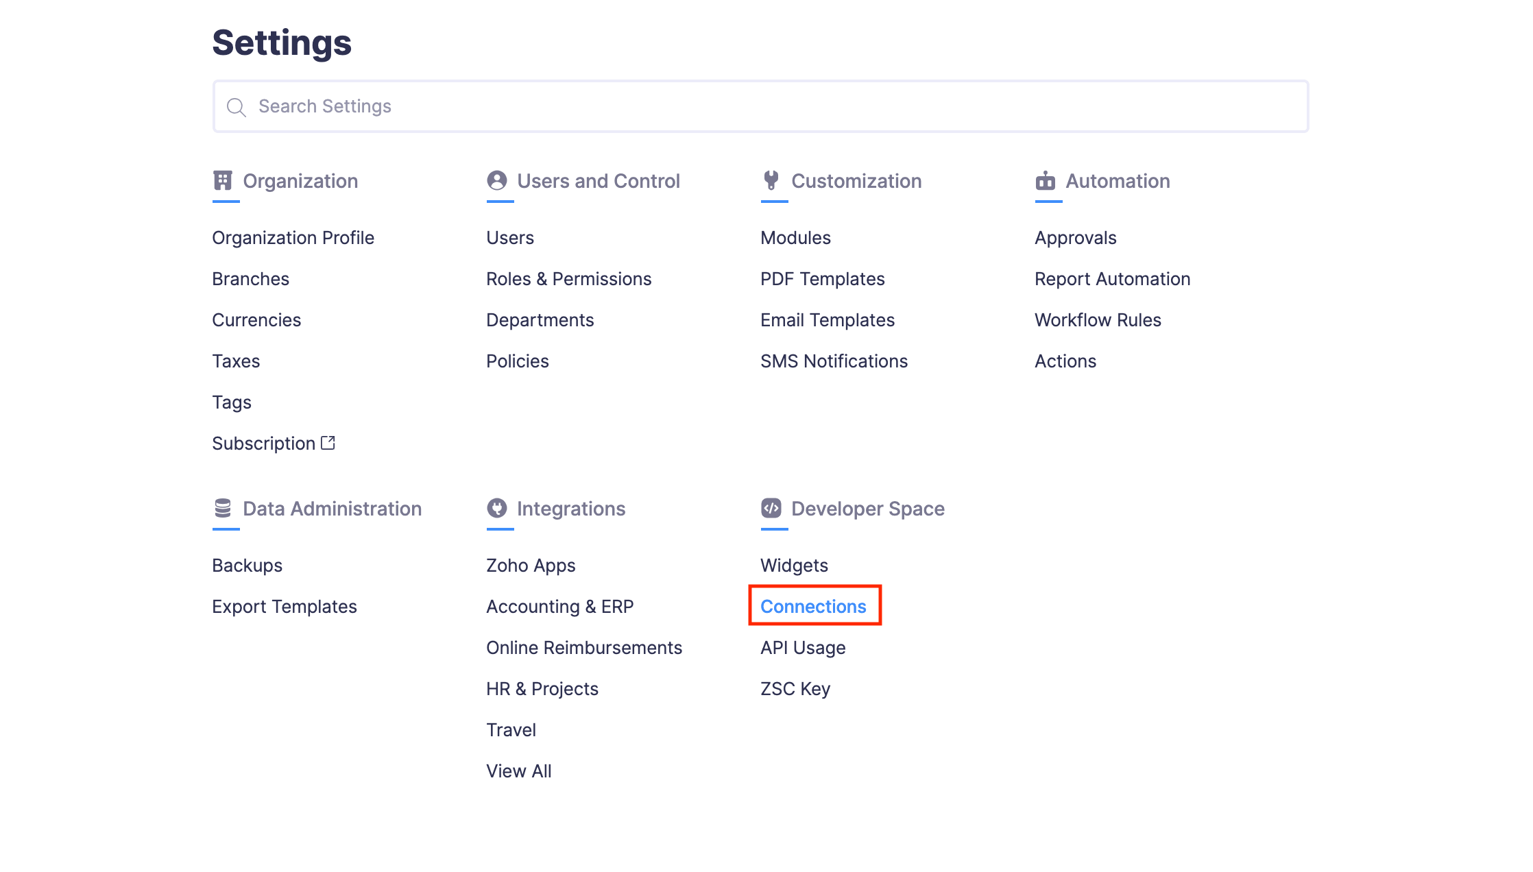Go to API Usage

pos(803,648)
